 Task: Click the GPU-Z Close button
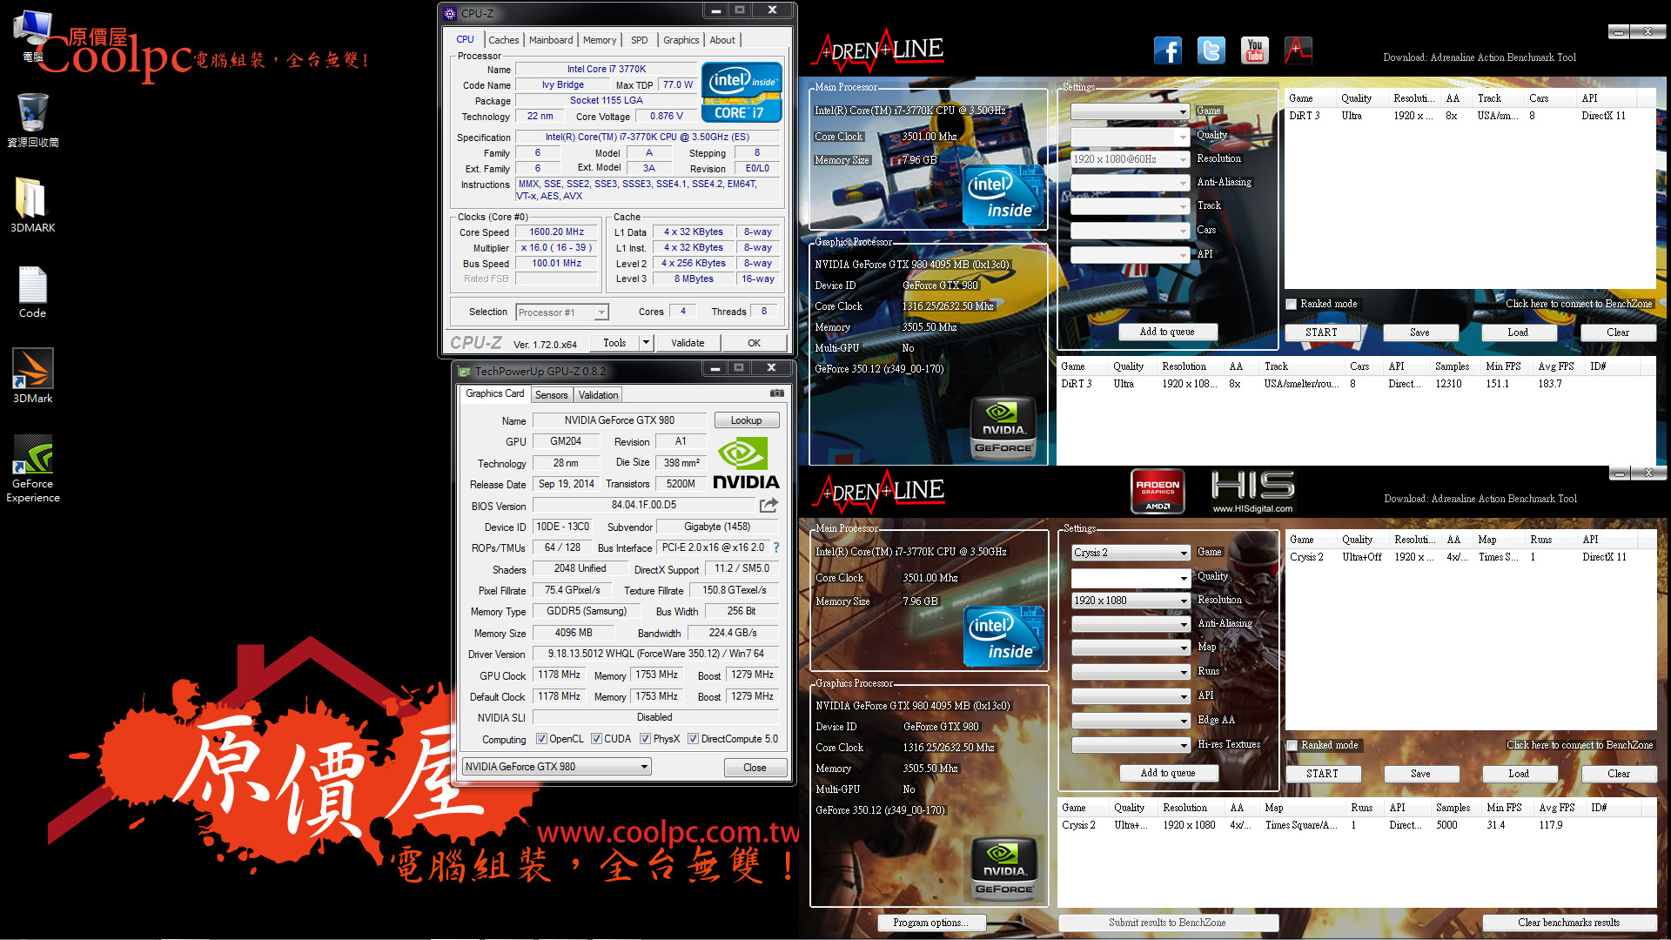(755, 768)
